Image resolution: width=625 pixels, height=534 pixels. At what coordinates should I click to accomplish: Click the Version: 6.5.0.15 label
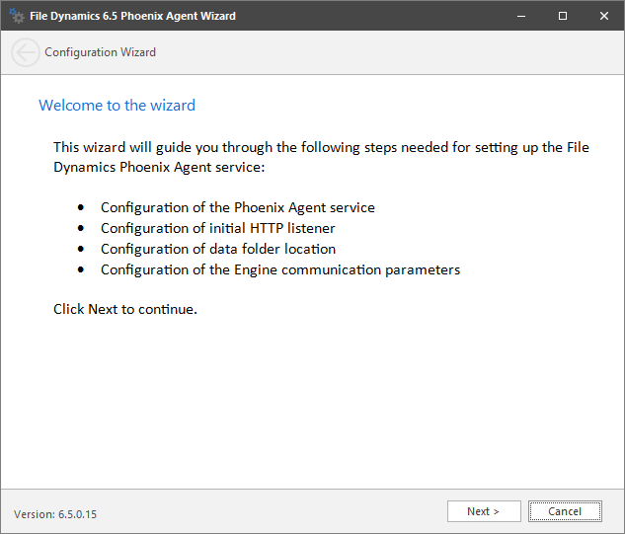pyautogui.click(x=55, y=514)
